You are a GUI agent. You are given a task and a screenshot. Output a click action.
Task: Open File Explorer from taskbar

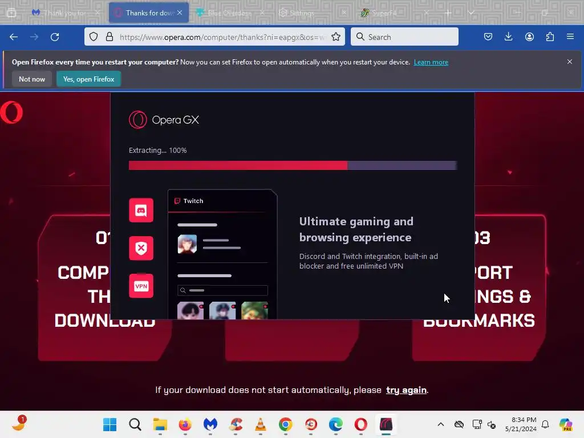(x=160, y=424)
